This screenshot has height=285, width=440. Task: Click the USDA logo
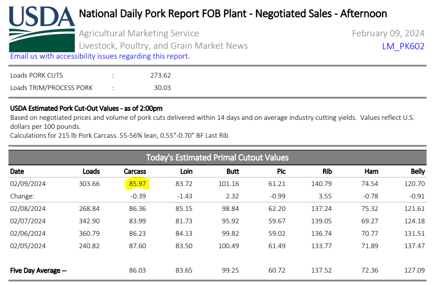click(41, 28)
